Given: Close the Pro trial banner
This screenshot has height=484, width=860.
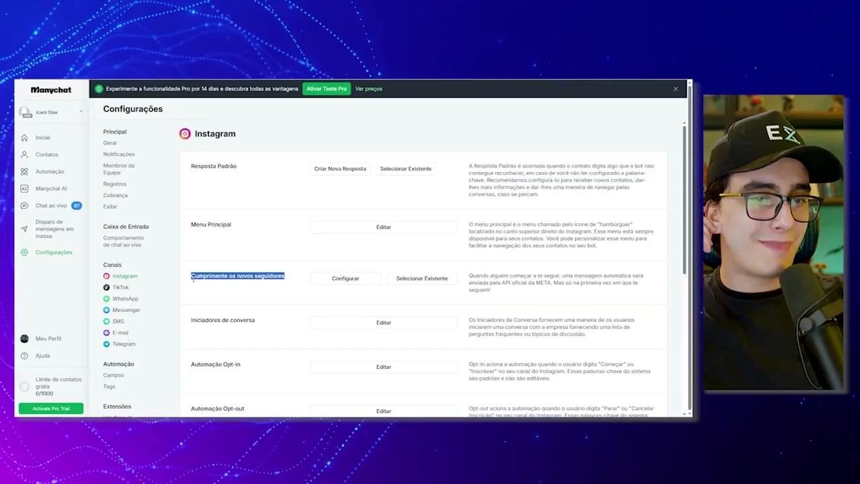Looking at the screenshot, I should (x=676, y=89).
